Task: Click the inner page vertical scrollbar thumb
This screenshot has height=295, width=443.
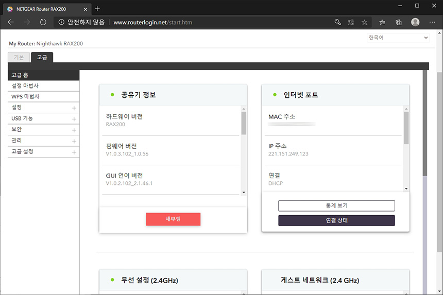Action: pos(425,123)
